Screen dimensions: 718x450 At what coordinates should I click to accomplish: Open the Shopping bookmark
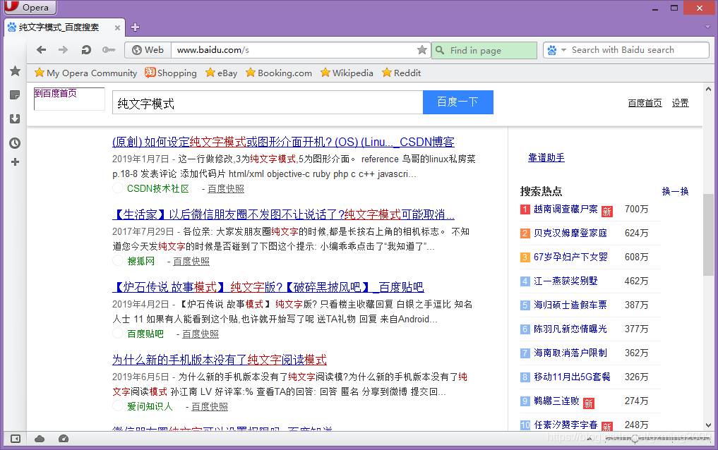pos(171,73)
